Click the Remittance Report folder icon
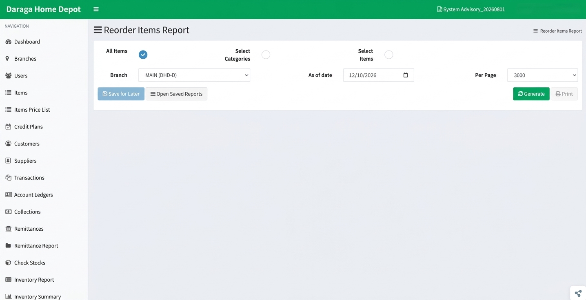Image resolution: width=586 pixels, height=300 pixels. [x=8, y=246]
